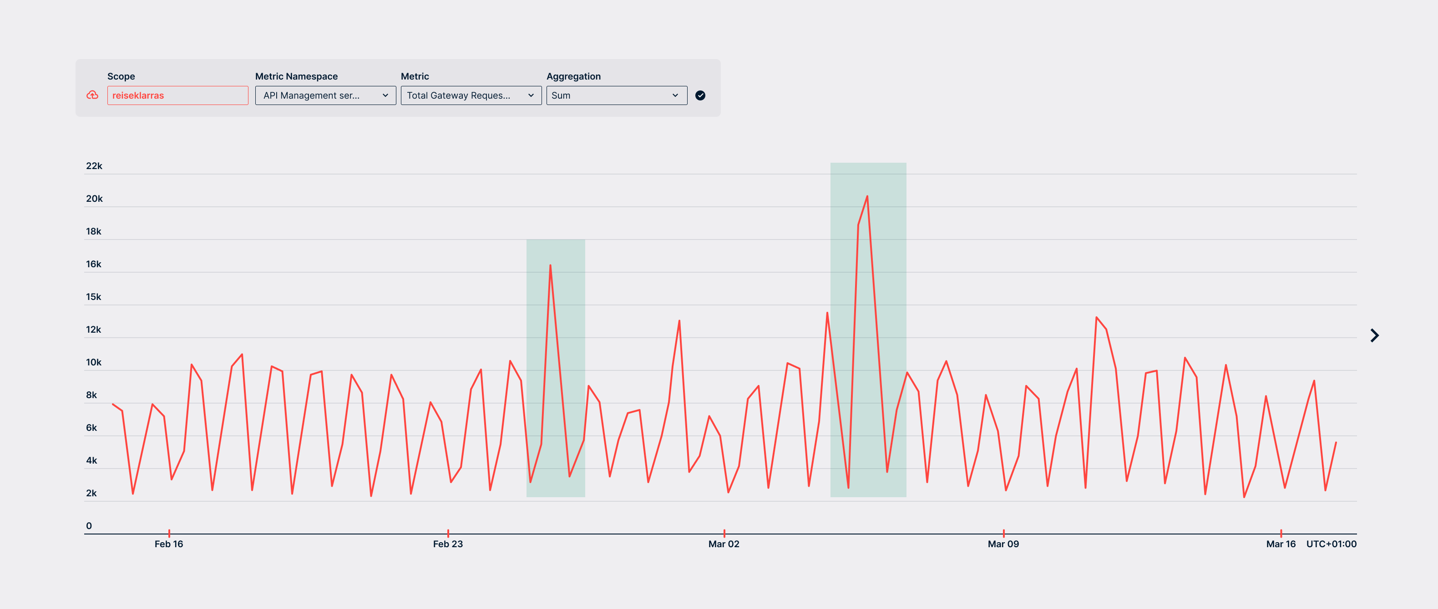
Task: Click the cloud resource icon beside Scope
Action: click(93, 95)
